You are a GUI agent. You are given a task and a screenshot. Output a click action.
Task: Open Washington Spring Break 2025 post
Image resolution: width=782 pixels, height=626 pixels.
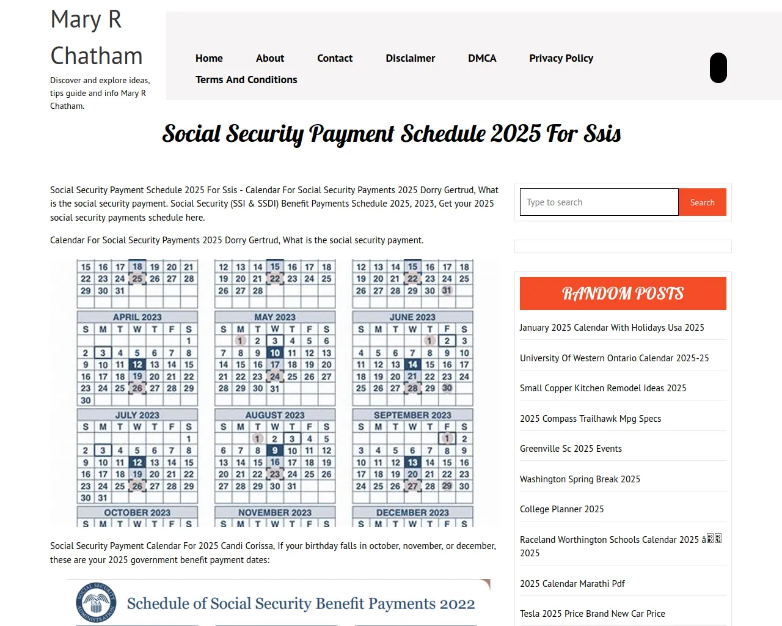pyautogui.click(x=580, y=479)
